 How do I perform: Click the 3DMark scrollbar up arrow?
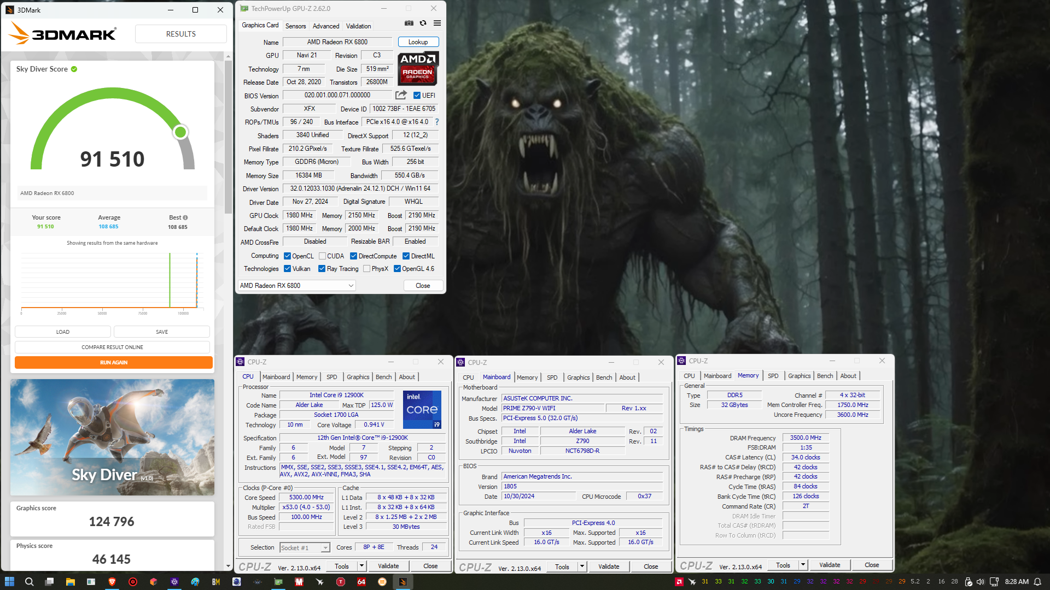click(x=229, y=56)
